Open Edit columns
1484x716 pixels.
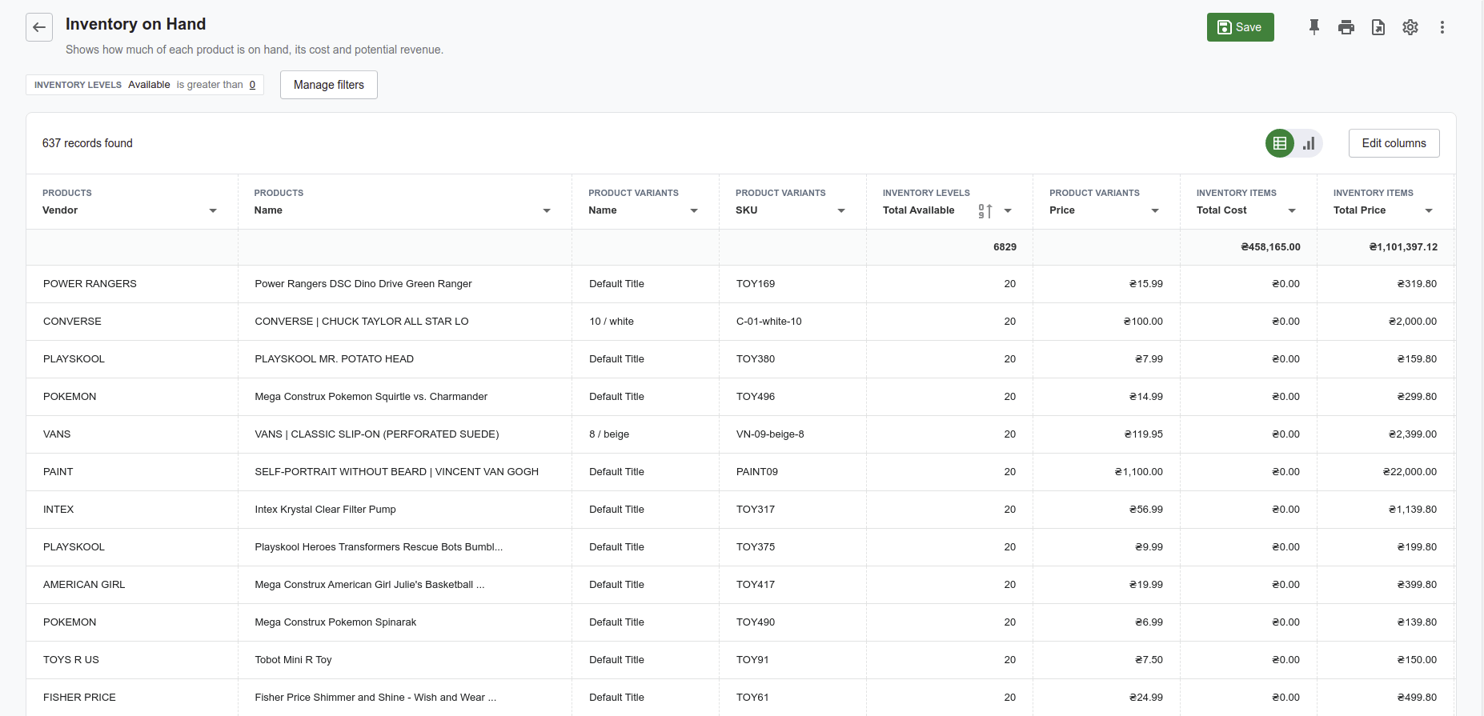(1394, 143)
